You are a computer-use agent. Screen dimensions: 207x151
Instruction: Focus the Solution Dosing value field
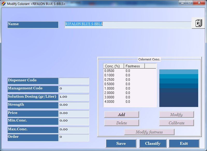click(x=74, y=97)
